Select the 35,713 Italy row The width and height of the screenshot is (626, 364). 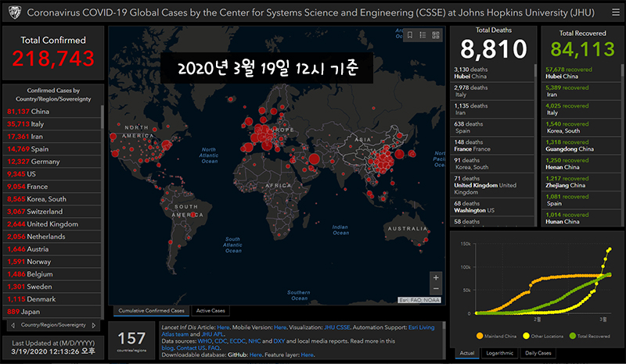click(52, 124)
